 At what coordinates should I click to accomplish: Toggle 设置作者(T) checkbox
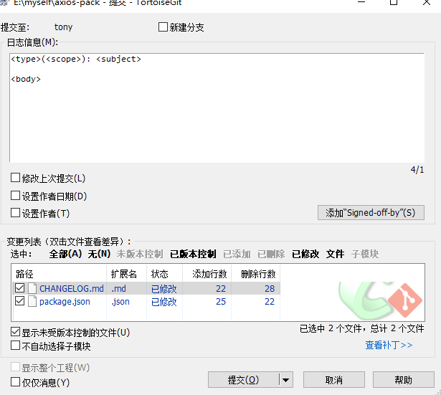[x=15, y=213]
